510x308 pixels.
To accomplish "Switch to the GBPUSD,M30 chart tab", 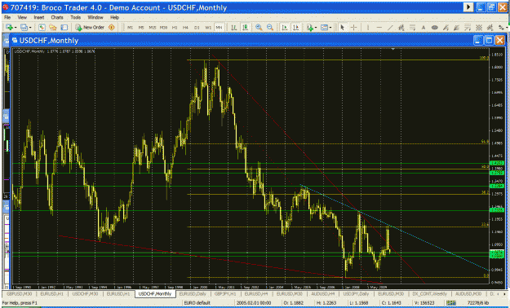I will [20, 293].
